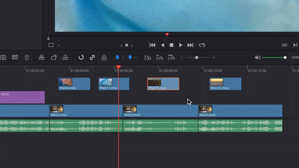Open flag color dropdown

(x=123, y=58)
